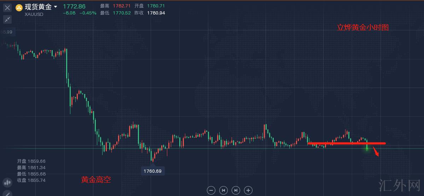This screenshot has height=196, width=424.
Task: Click the XAUUSD symbol label
Action: 34,14
